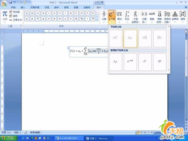Open the Radical (根式) structure dropdown
The height and width of the screenshot is (141, 188).
[x=119, y=17]
